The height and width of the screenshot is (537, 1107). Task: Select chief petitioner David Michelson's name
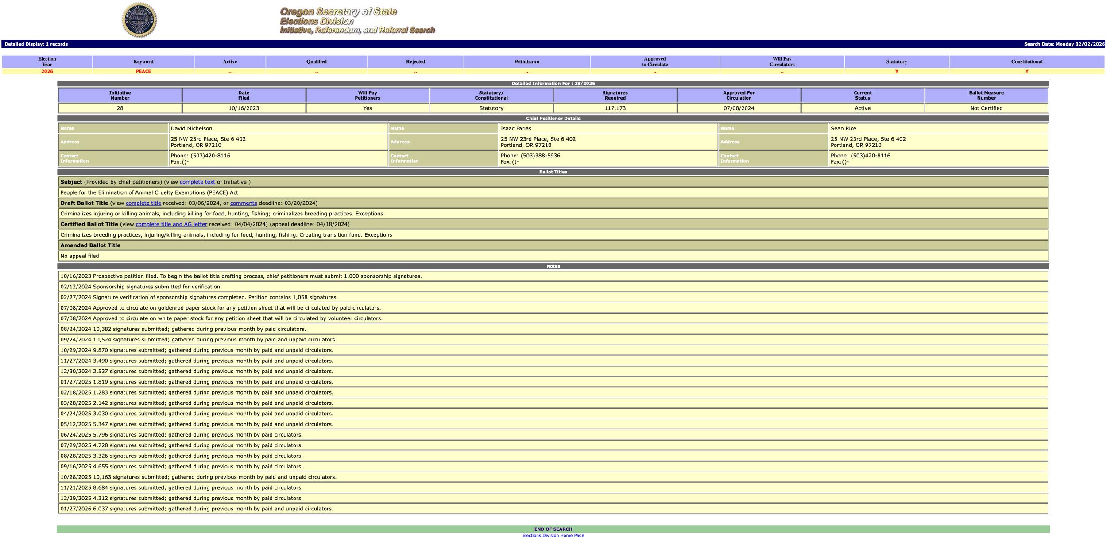[191, 128]
